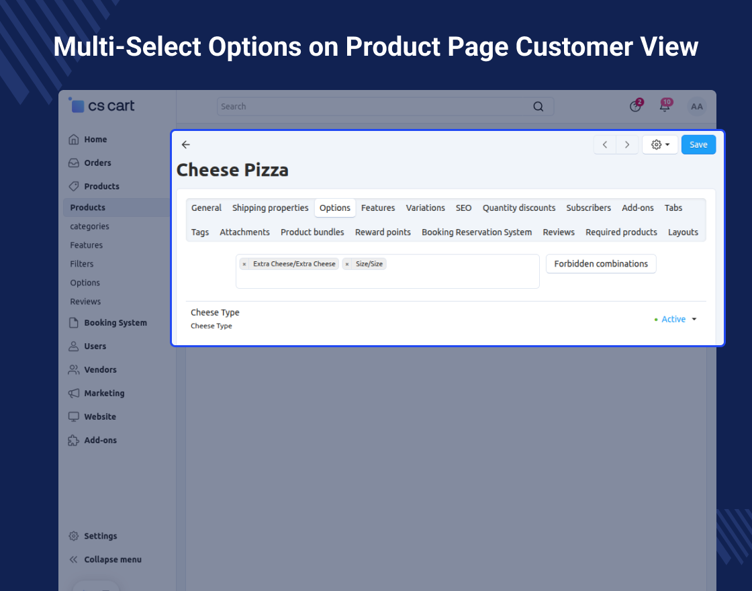Select Features in sidebar submenu
Image resolution: width=752 pixels, height=591 pixels.
tap(87, 245)
